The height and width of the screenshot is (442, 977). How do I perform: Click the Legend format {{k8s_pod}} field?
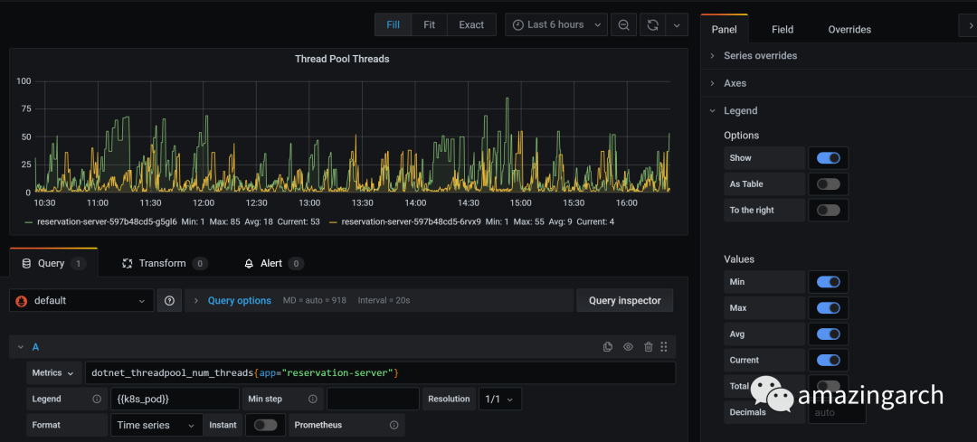175,399
